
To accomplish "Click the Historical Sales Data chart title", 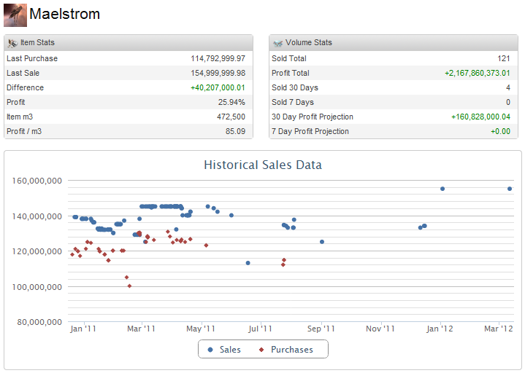I will coord(262,165).
